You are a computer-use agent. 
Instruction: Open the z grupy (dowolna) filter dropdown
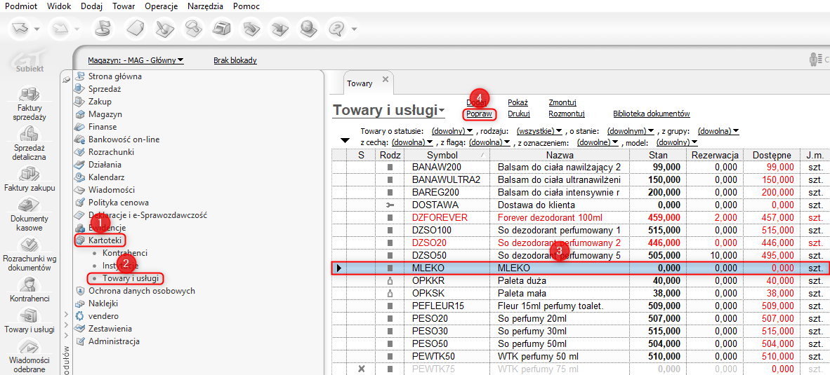718,131
